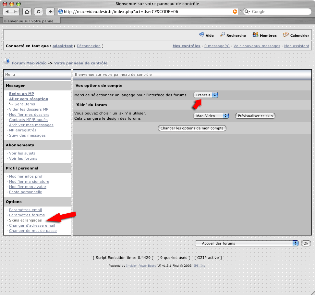The image size is (315, 295).
Task: Open MP enregistrés link
Action: click(x=23, y=130)
